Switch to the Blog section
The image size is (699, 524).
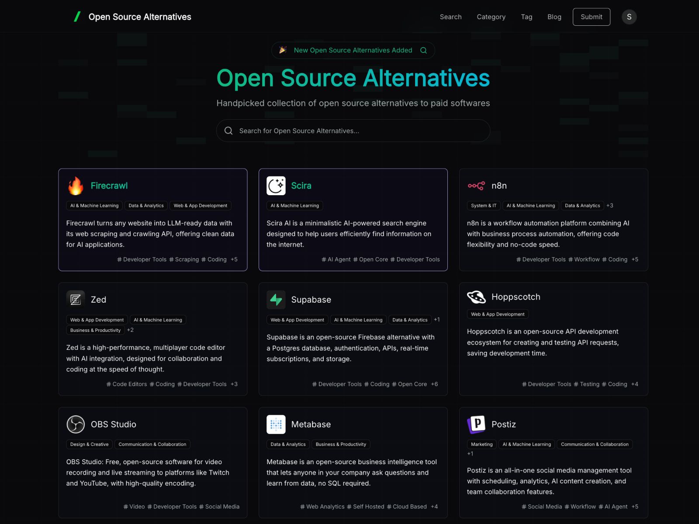click(554, 17)
